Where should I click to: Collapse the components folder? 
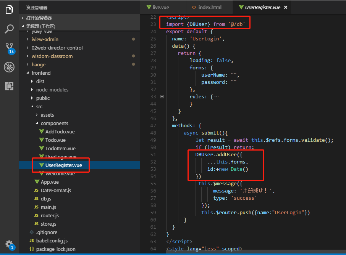point(54,123)
